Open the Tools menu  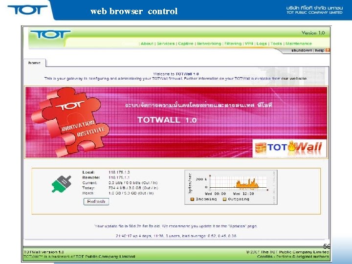[x=276, y=44]
